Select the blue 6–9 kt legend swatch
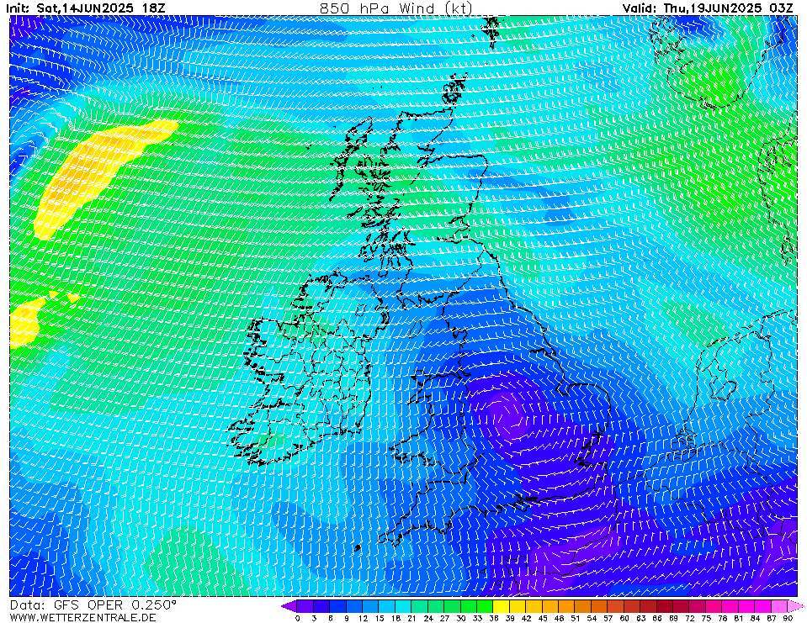 coord(338,606)
